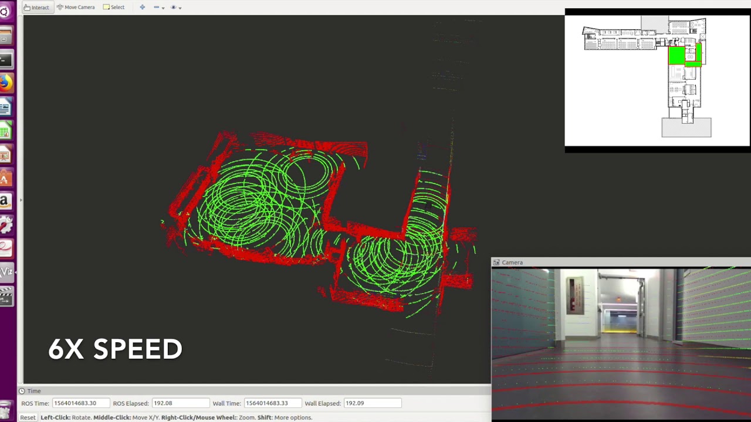Activate the Move Camera tool
The height and width of the screenshot is (422, 751).
76,7
